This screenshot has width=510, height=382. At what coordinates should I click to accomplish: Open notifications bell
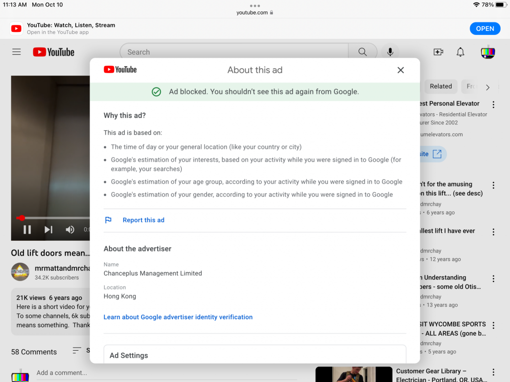[461, 52]
